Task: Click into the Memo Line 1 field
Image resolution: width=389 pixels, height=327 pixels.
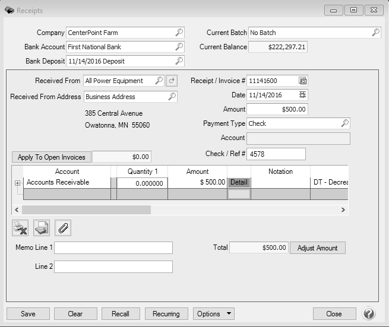Action: 113,247
